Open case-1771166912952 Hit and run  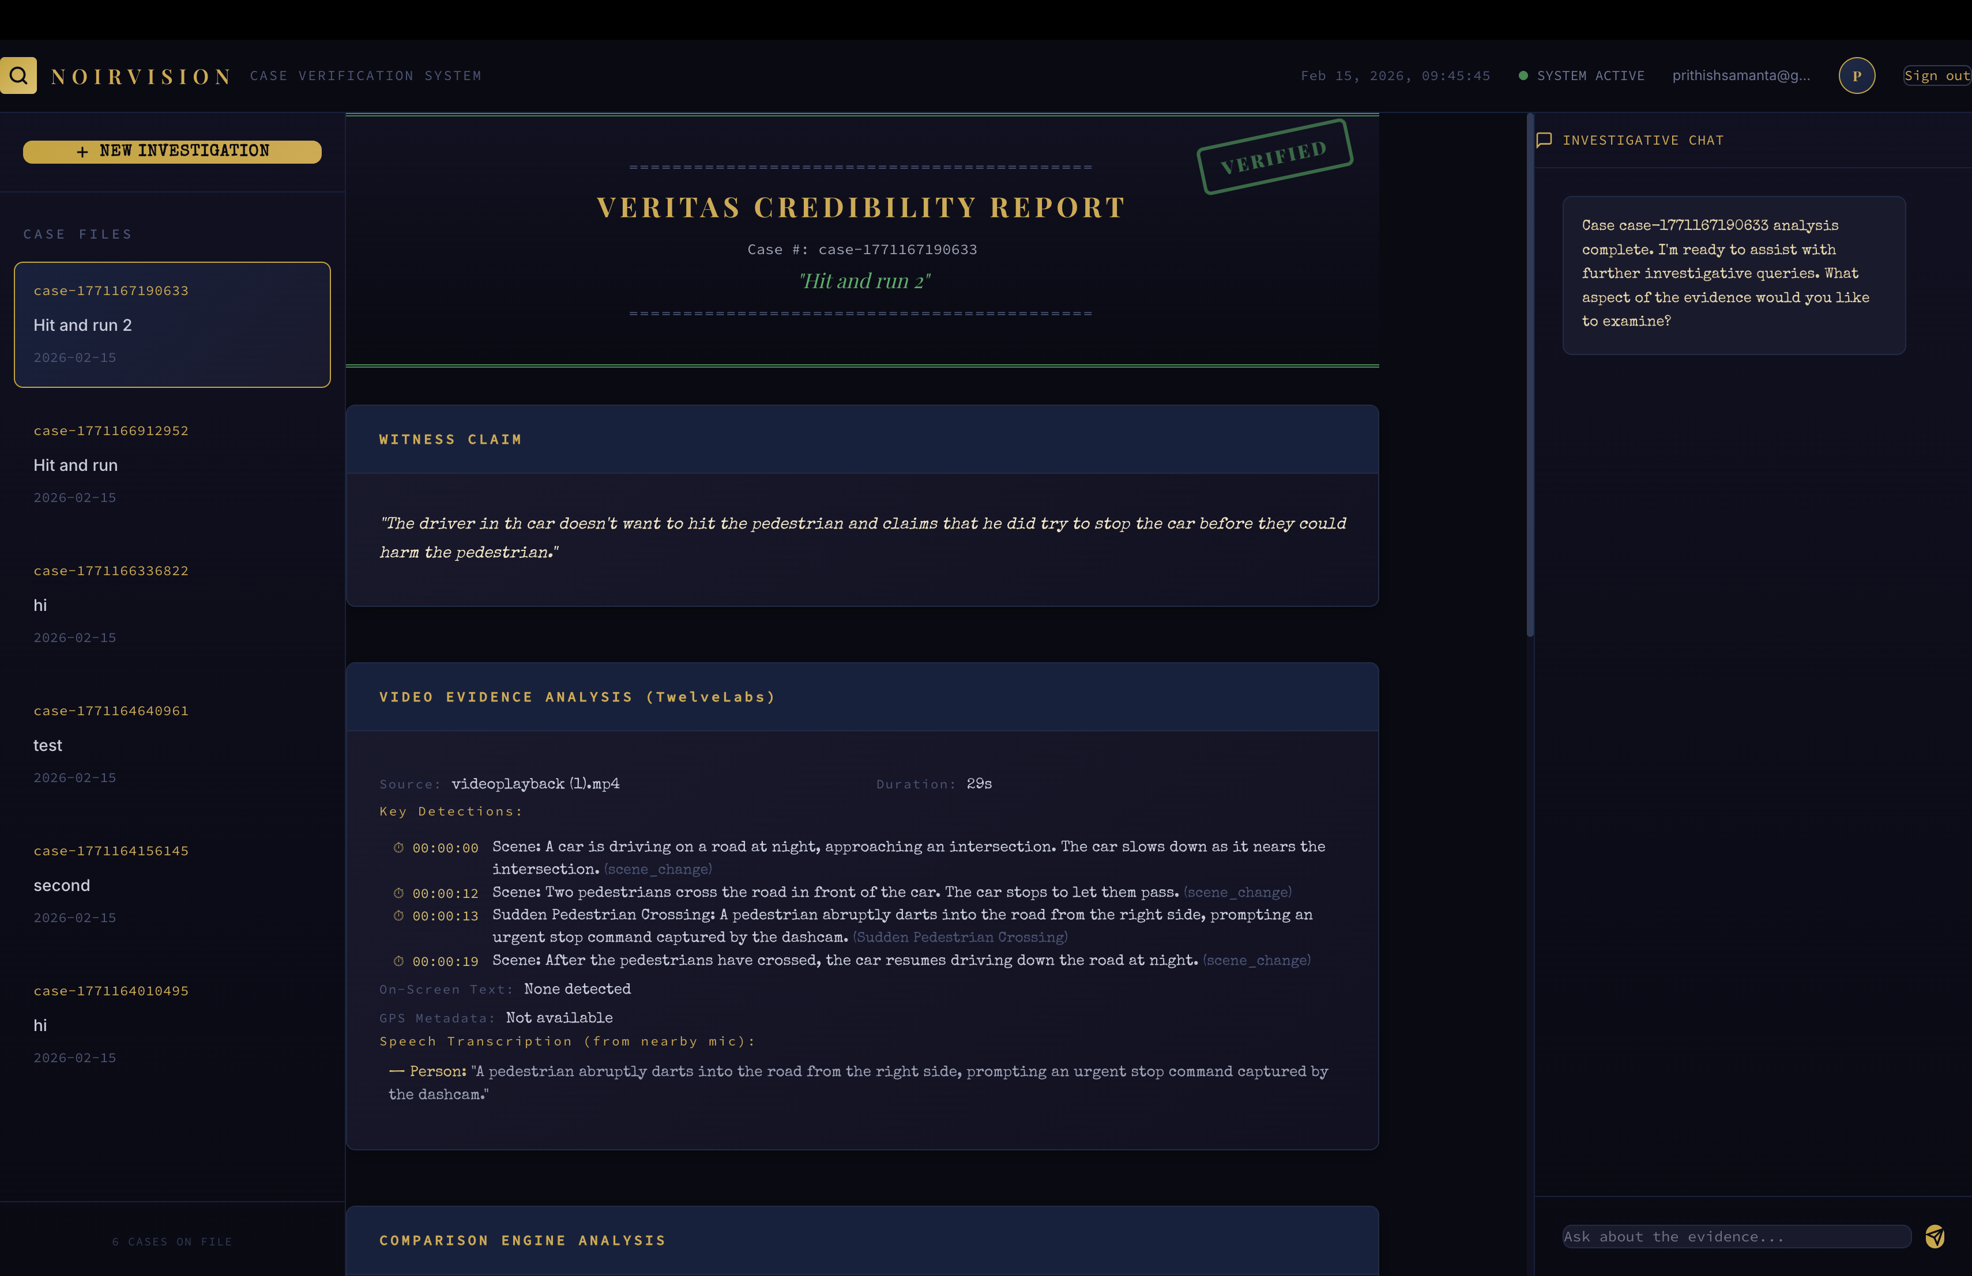point(172,464)
